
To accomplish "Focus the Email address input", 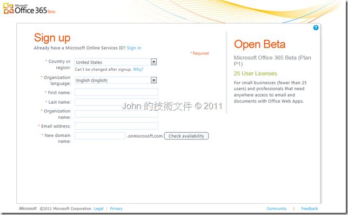I will click(x=116, y=126).
